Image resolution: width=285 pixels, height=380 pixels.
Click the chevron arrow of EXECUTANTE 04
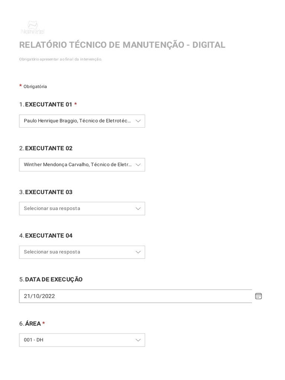(x=138, y=252)
